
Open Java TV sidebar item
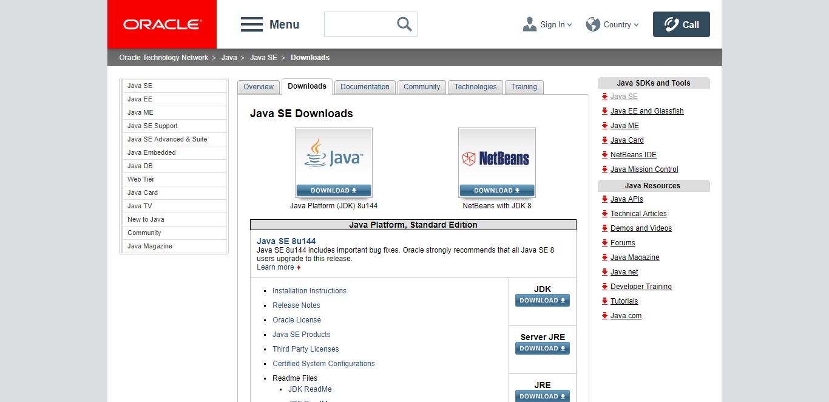pyautogui.click(x=174, y=206)
